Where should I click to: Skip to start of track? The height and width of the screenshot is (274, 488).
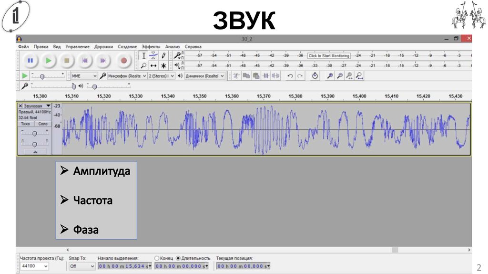tap(85, 61)
